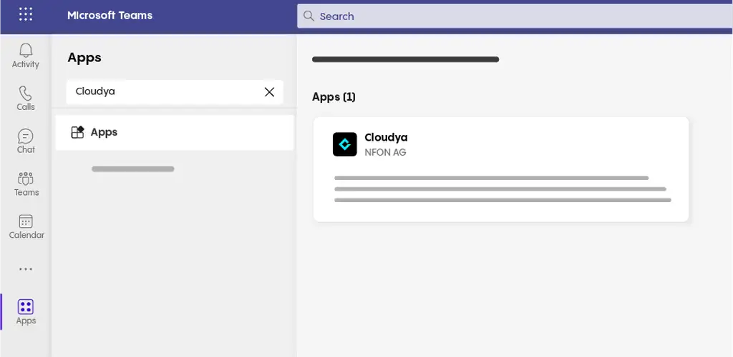Switch to the Teams section
The height and width of the screenshot is (357, 733).
[26, 183]
